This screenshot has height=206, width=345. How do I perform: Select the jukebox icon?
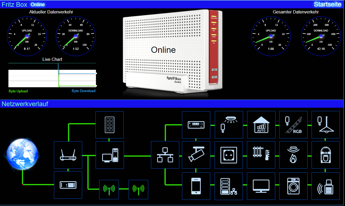326,155
